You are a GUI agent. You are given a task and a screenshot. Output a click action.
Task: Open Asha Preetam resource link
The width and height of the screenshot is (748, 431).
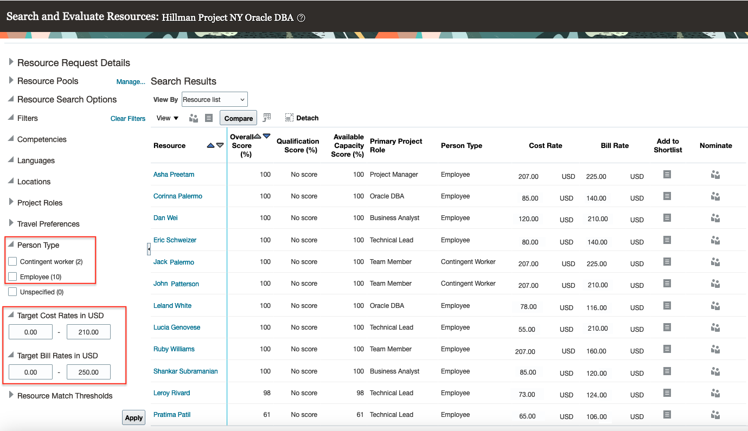[x=174, y=175]
